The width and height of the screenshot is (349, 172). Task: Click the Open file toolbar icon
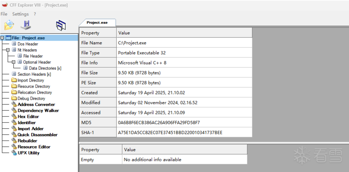pos(9,25)
